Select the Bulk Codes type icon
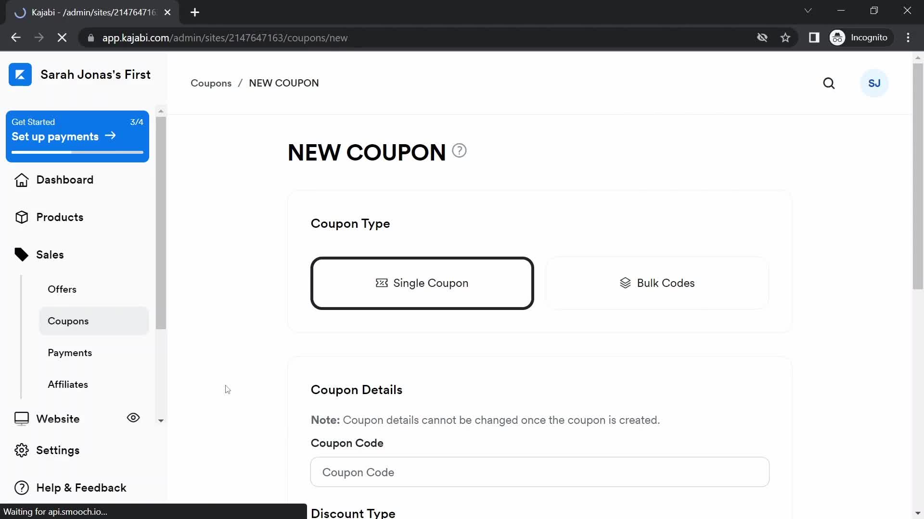The width and height of the screenshot is (924, 519). [625, 283]
